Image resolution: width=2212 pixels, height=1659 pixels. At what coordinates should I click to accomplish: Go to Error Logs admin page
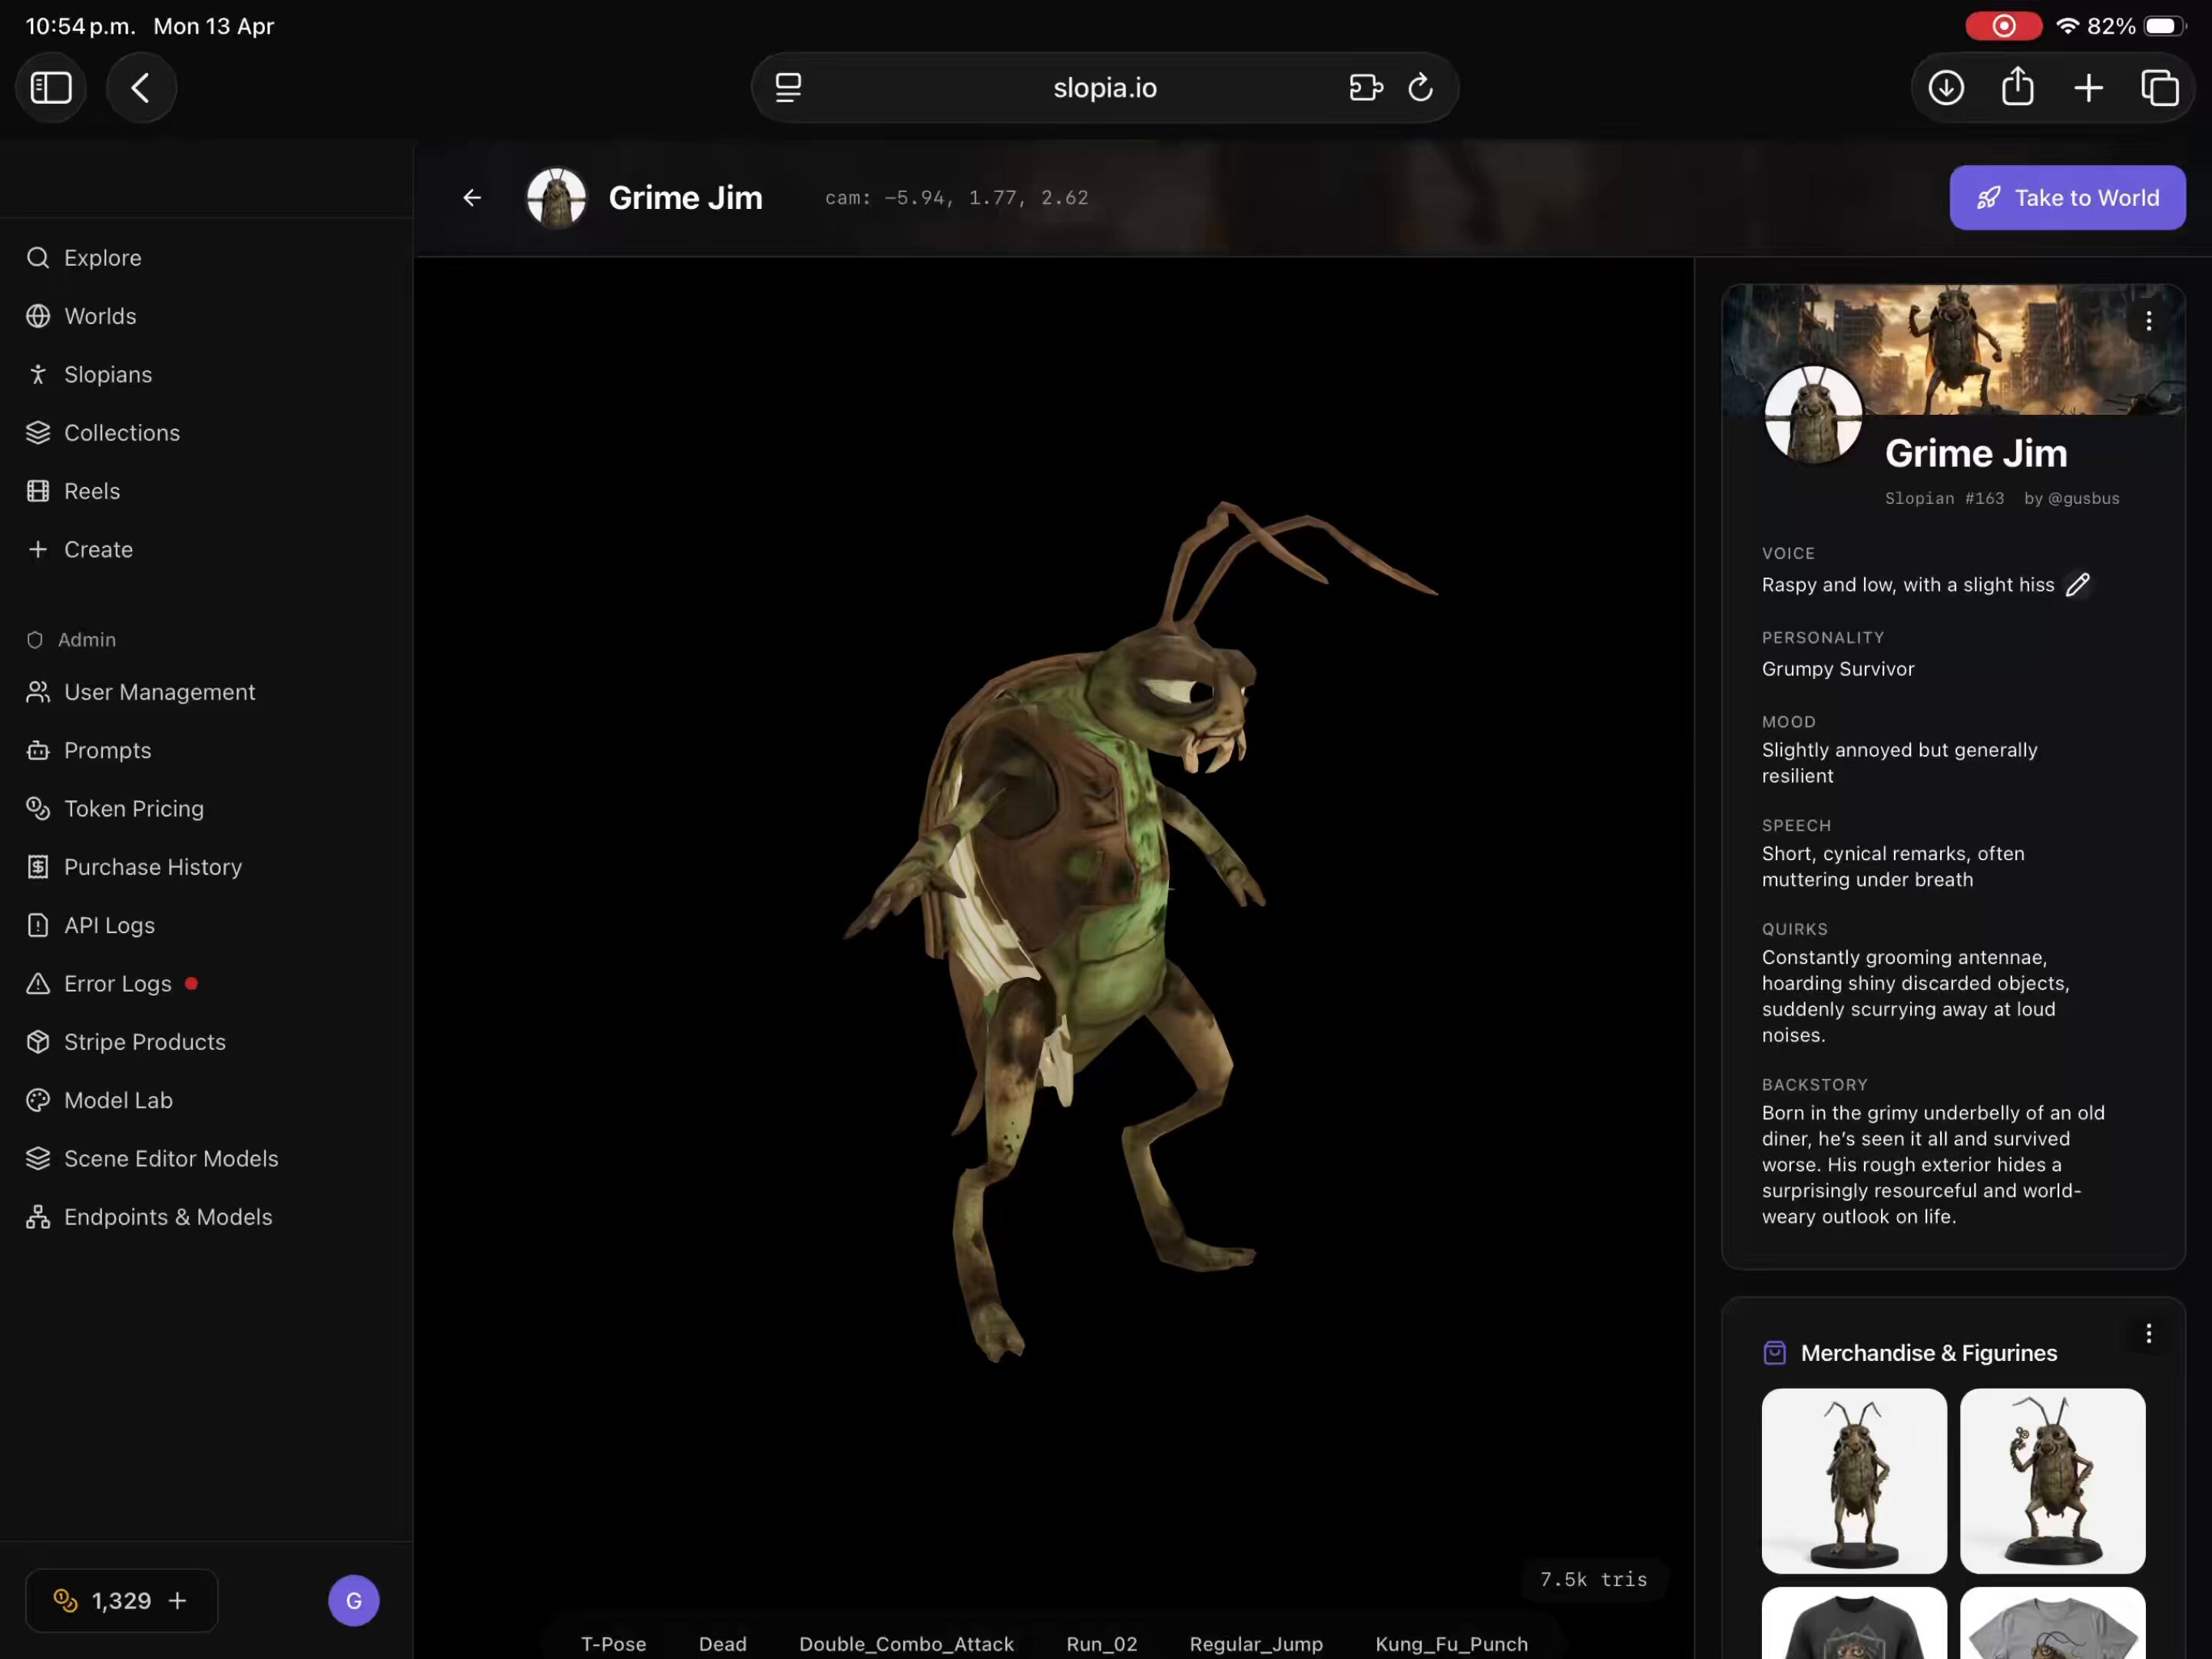click(x=118, y=984)
